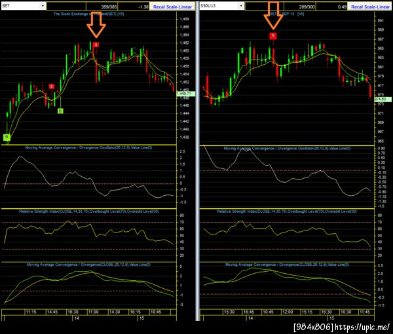Click the 11:45 time label on the S50U13 axis

click(x=365, y=312)
